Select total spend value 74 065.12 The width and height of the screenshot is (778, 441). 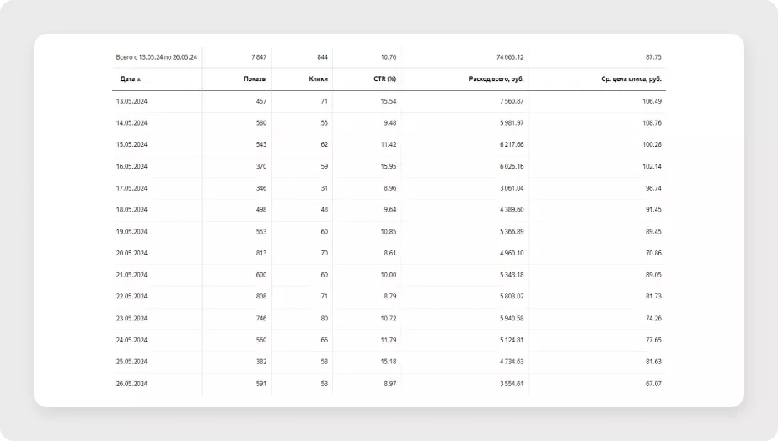tap(510, 57)
